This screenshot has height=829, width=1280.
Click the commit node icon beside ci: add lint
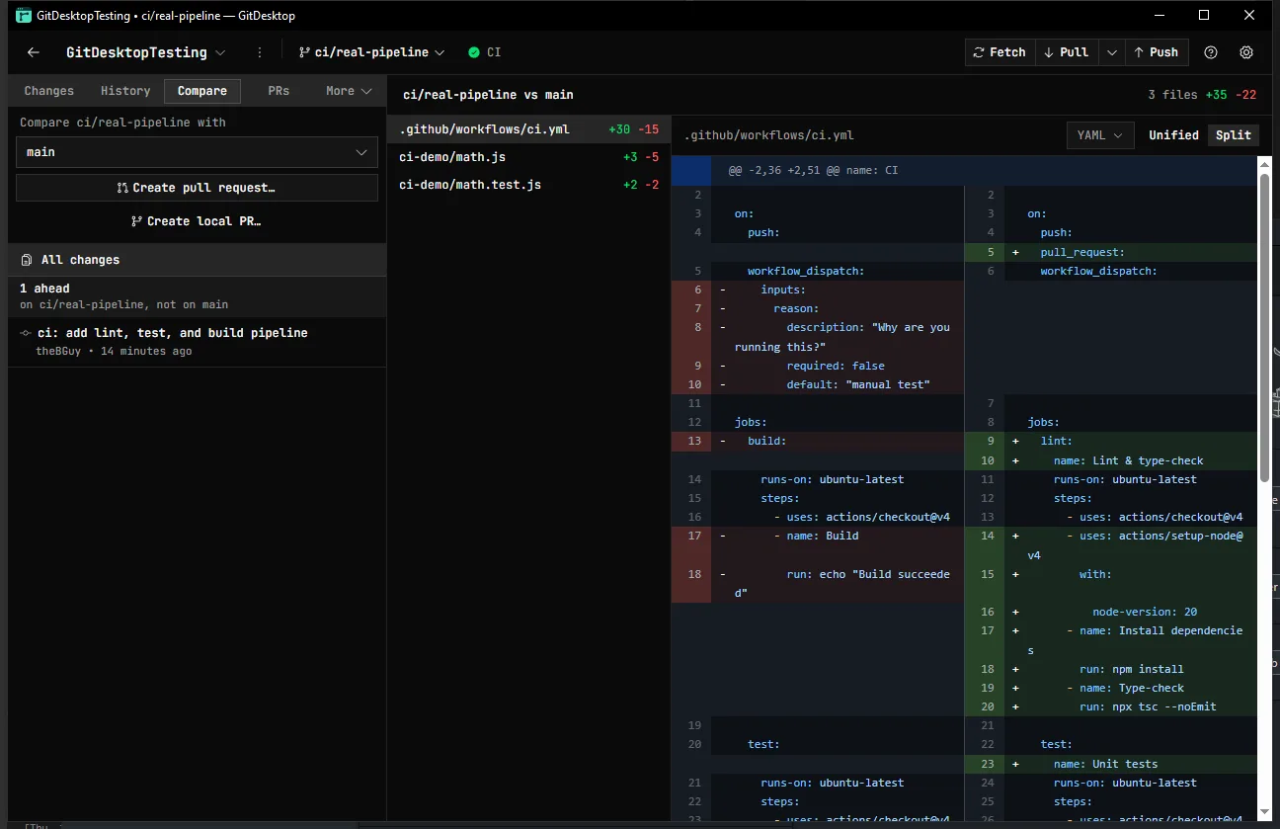pyautogui.click(x=26, y=333)
